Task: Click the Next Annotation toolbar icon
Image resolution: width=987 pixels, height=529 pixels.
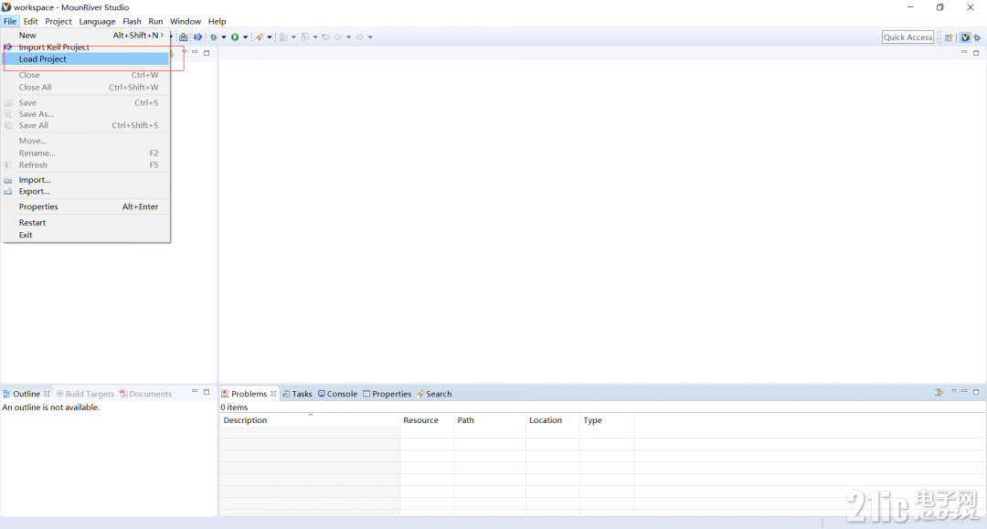Action: 283,37
